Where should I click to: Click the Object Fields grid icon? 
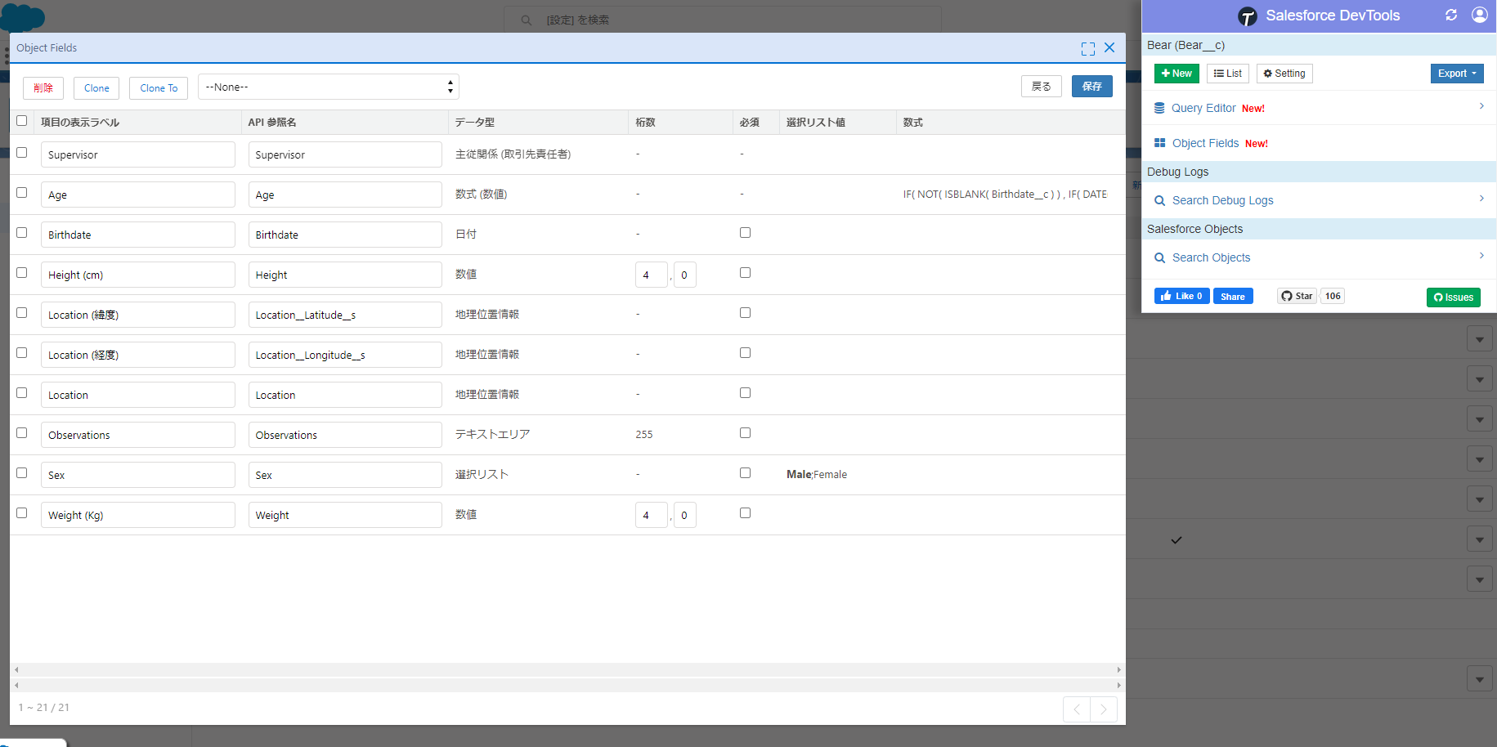1160,142
